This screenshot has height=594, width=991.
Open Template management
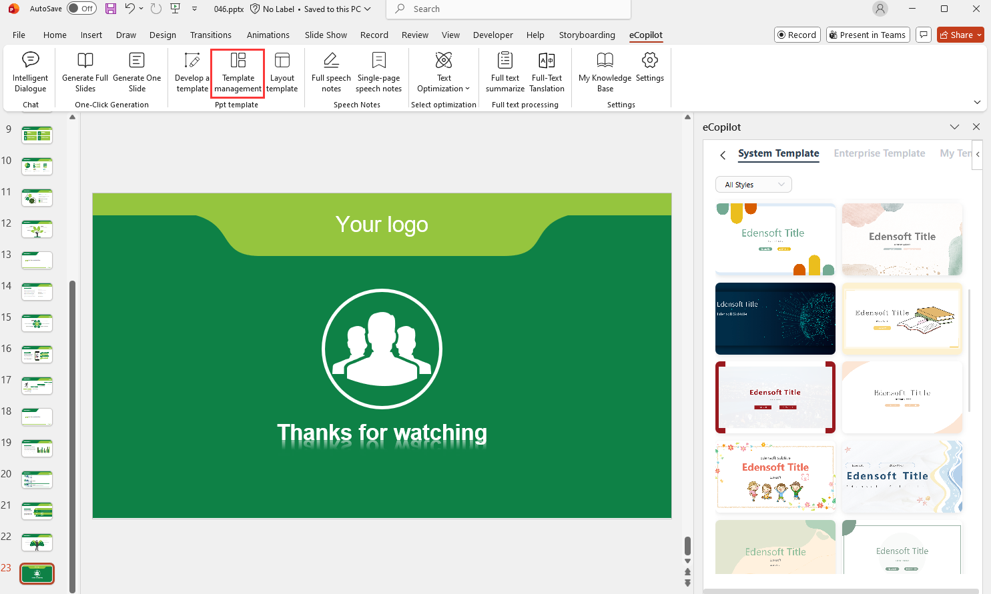[237, 73]
